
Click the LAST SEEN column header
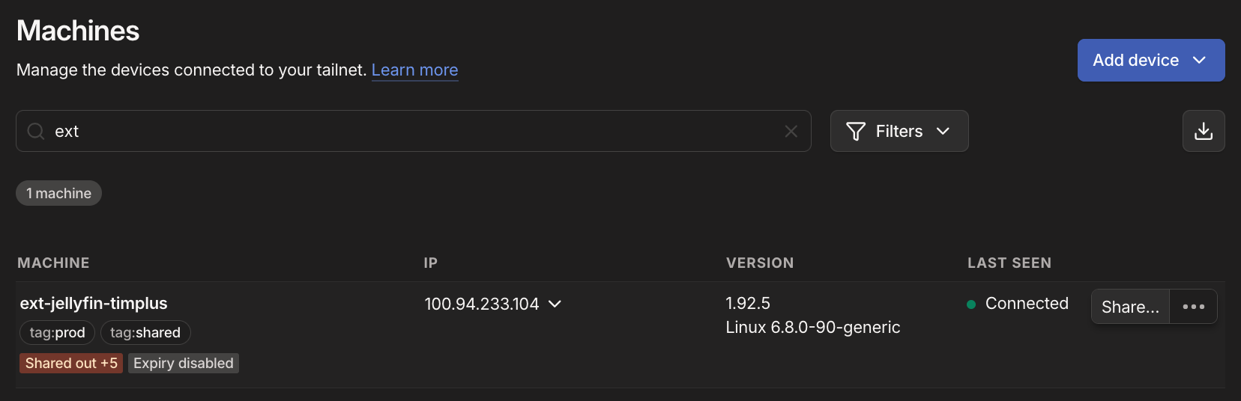pos(1009,263)
